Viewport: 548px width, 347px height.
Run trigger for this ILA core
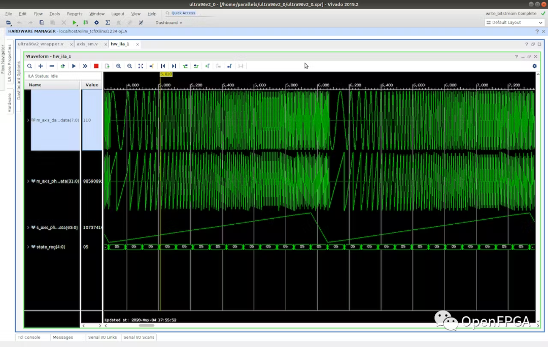point(74,66)
